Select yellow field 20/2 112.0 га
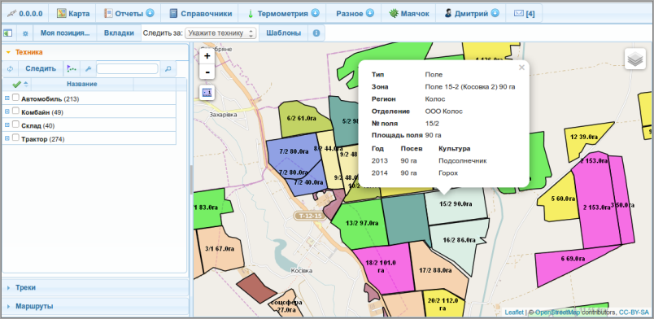Screen dimensions: 654x319 point(443,304)
